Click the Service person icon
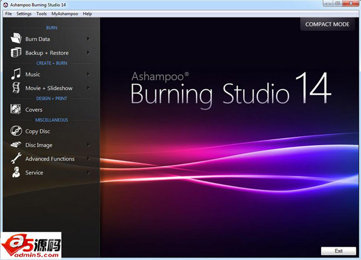Image resolution: width=361 pixels, height=260 pixels. [x=16, y=172]
